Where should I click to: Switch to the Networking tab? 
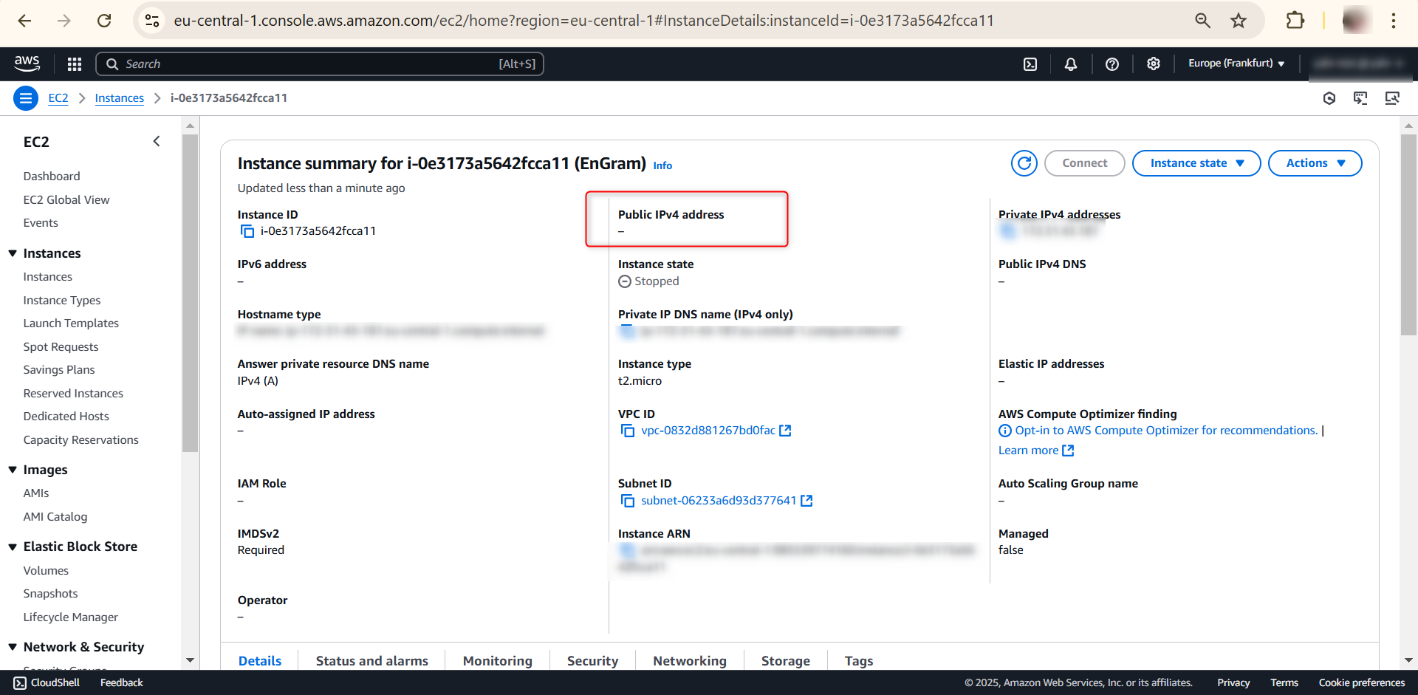pos(689,660)
